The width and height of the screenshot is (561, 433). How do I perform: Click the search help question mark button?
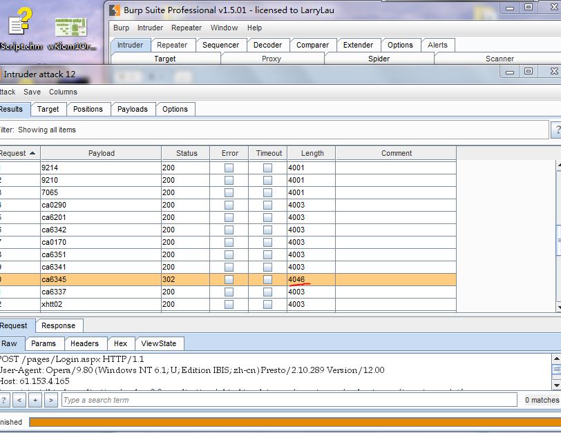coord(4,400)
